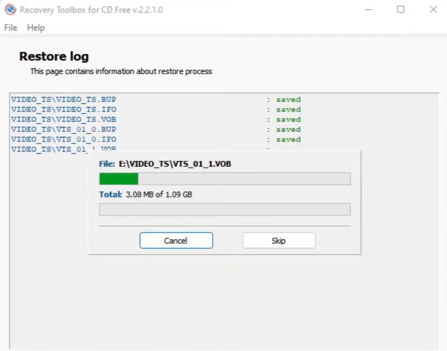The height and width of the screenshot is (351, 447).
Task: Select the VIDEO_TS\VIDEO_TS.VOB log row
Action: pos(156,120)
